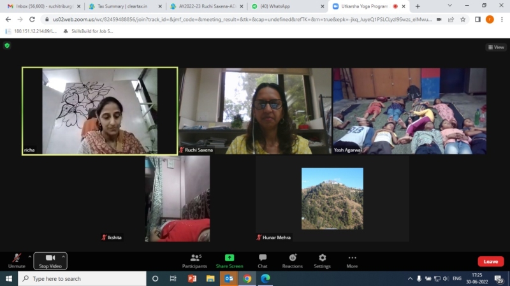Open the View layout dropdown
The width and height of the screenshot is (510, 286).
[x=495, y=47]
